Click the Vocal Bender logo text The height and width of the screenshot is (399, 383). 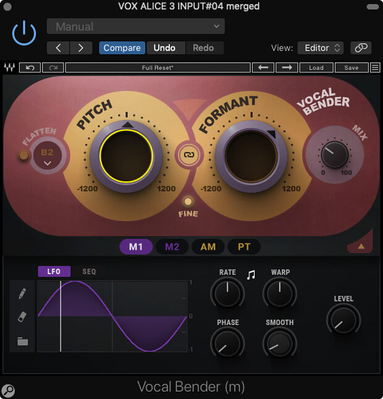(x=323, y=101)
